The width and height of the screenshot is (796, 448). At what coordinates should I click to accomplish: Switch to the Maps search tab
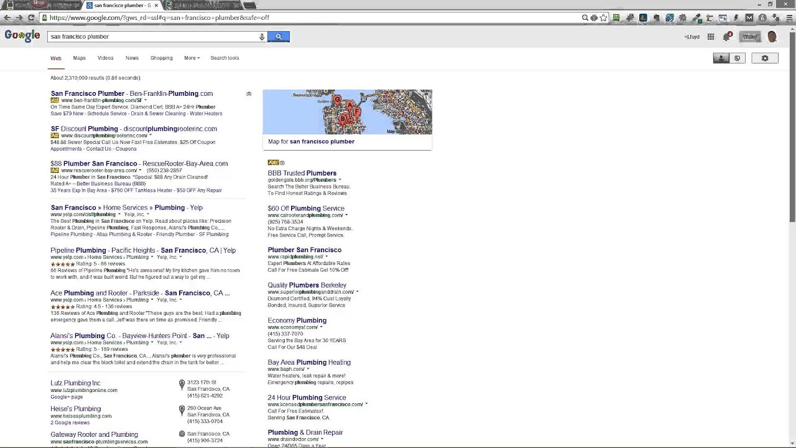[x=79, y=58]
